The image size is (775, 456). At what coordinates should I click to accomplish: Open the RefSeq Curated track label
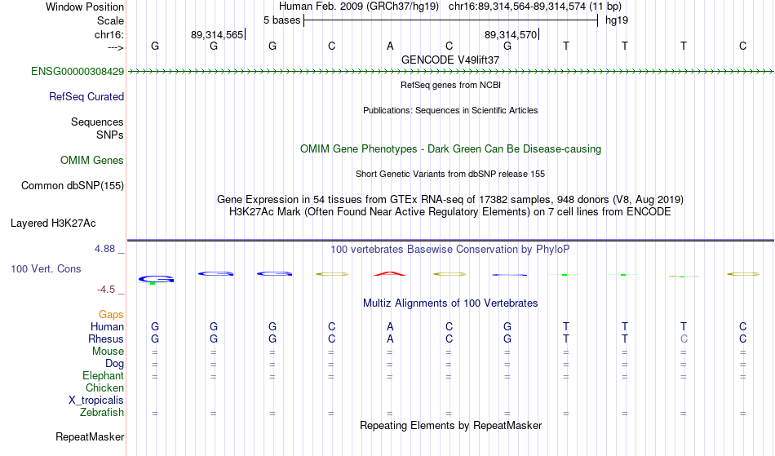(86, 97)
